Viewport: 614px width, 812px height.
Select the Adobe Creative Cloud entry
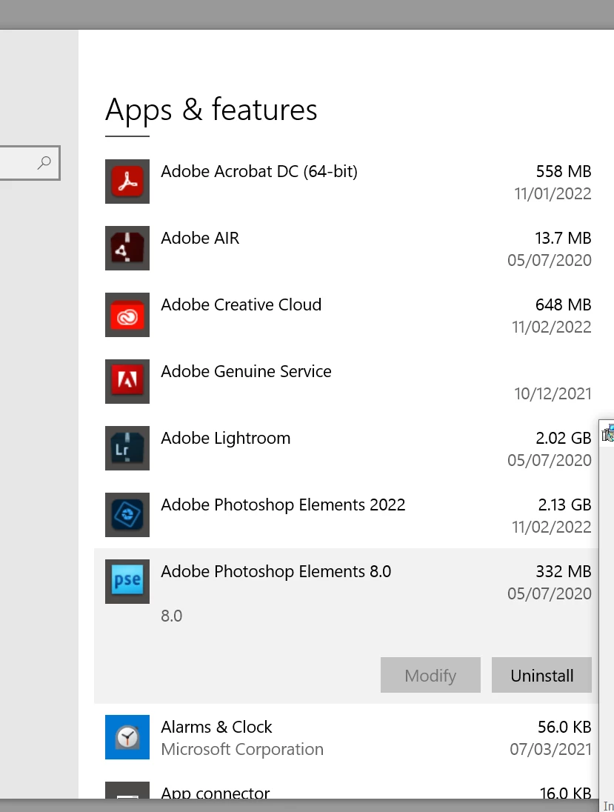(x=347, y=315)
